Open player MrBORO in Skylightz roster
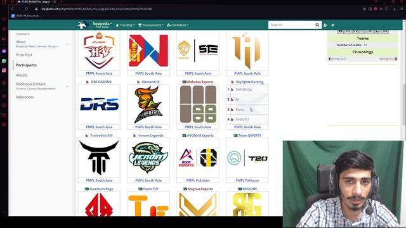 (242, 120)
